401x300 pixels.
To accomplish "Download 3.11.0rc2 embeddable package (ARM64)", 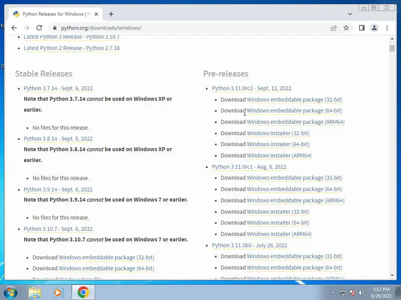I will point(296,122).
